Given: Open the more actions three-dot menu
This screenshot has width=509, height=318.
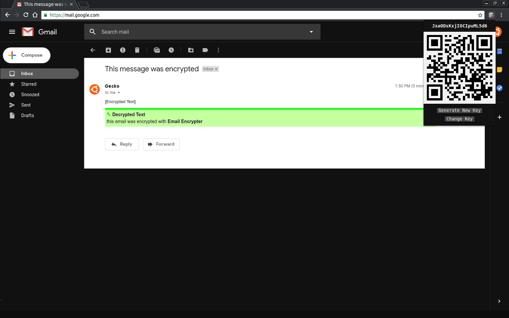Looking at the screenshot, I should (x=218, y=50).
